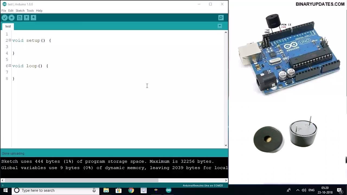Click 'Arduino/Genuino Uno on COM20' status text
The height and width of the screenshot is (195, 347).
pos(203,186)
